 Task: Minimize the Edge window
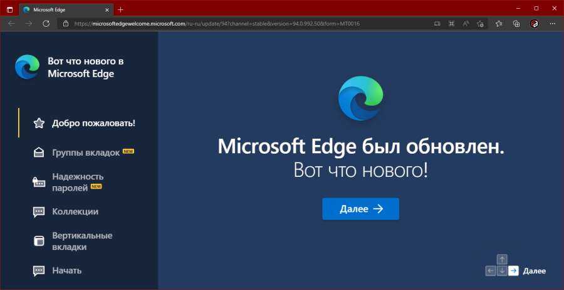coord(518,8)
